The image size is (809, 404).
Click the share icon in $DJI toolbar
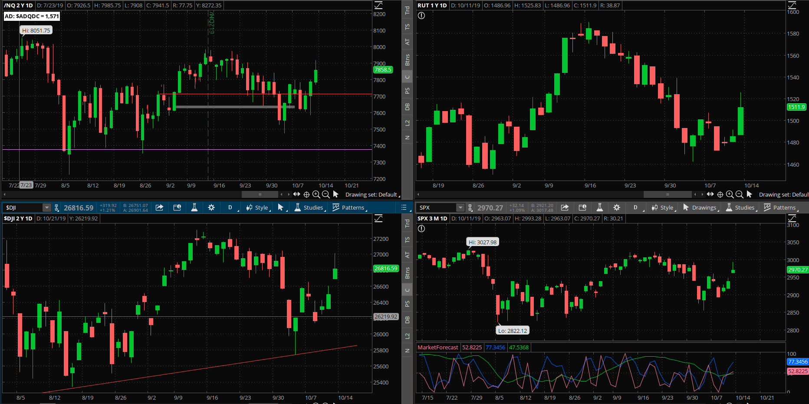(160, 207)
